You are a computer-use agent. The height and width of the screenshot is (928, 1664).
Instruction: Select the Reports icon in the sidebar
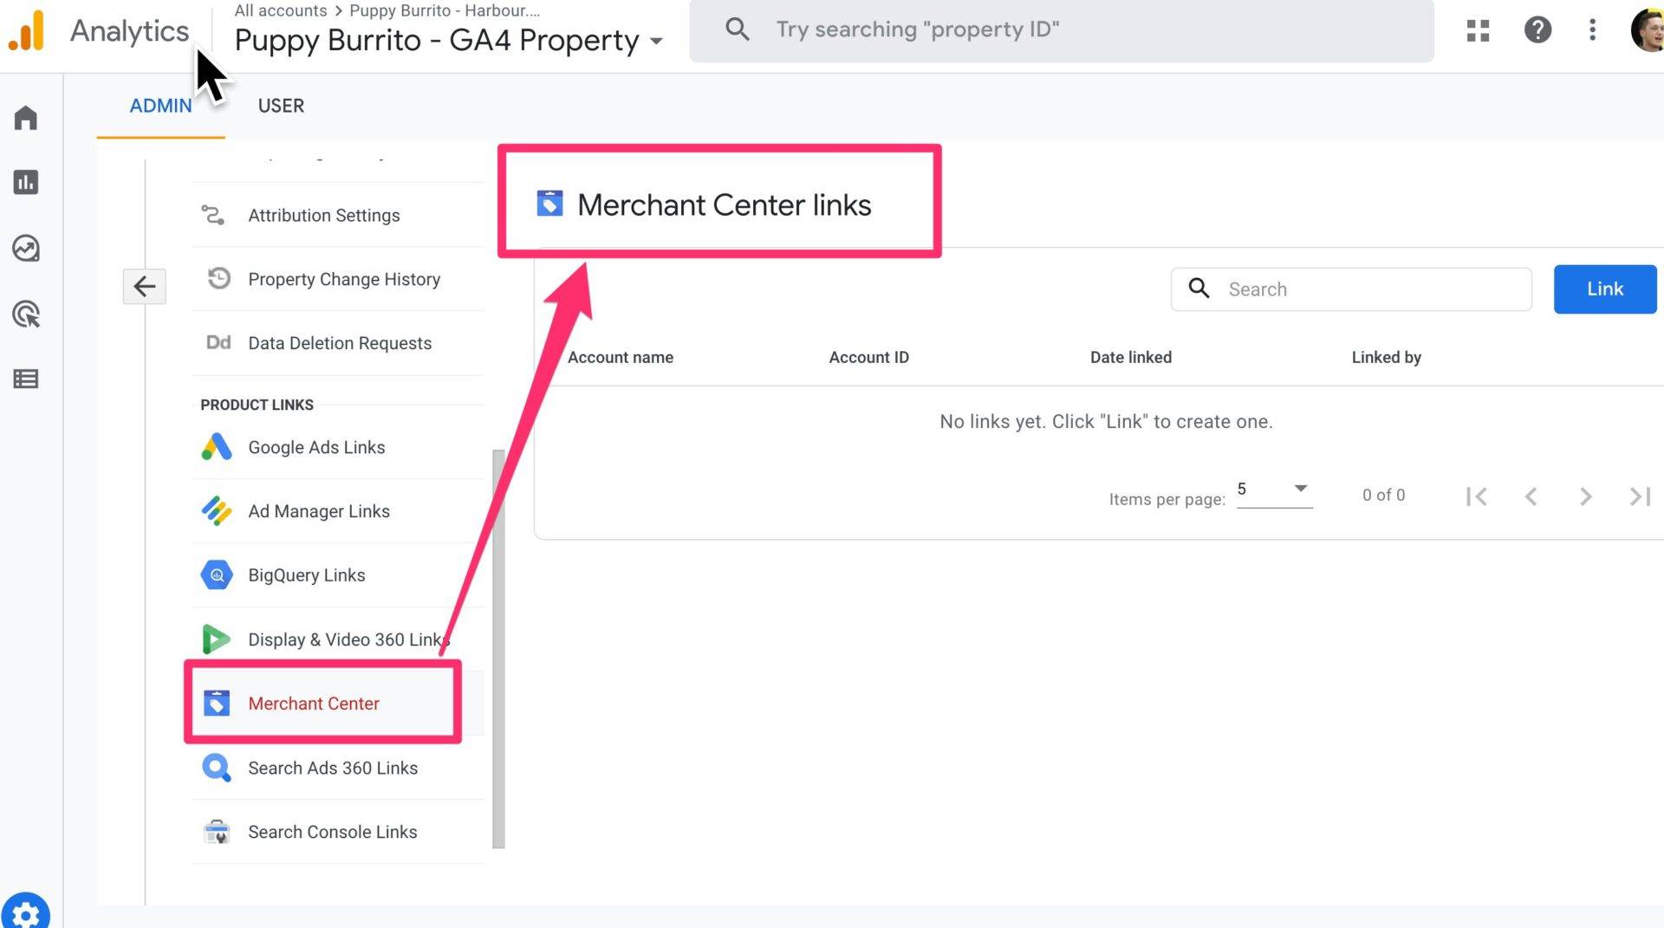(26, 183)
